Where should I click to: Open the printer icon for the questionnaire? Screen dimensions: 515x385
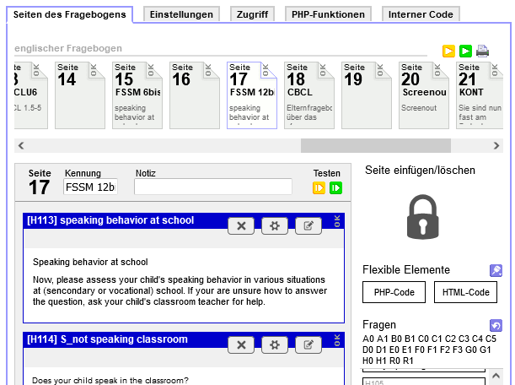(482, 52)
